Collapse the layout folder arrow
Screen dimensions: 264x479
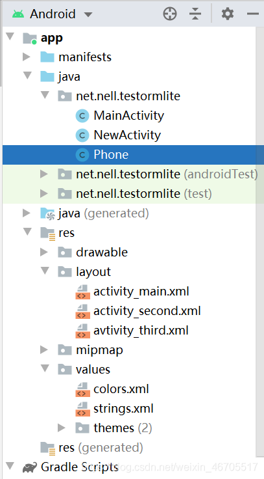point(45,271)
